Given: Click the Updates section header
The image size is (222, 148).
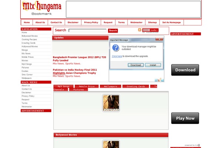Looking at the screenshot, I should 80,38.
